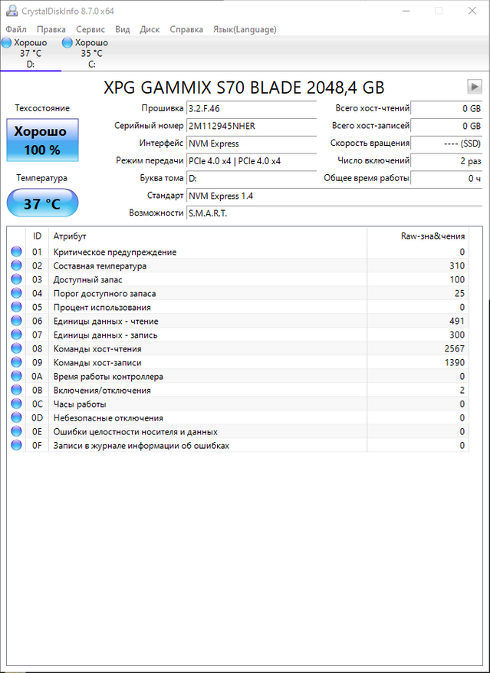Select the Команды хост-чтения attribute text
The image size is (490, 673).
(x=97, y=349)
